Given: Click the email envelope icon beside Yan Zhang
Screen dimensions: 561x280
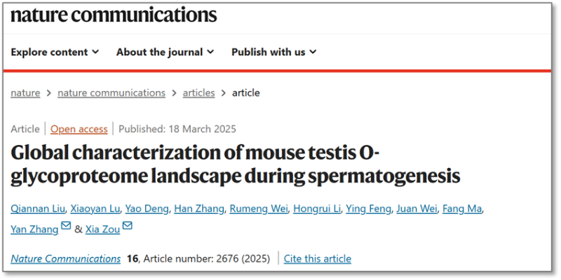Looking at the screenshot, I should coord(66,225).
